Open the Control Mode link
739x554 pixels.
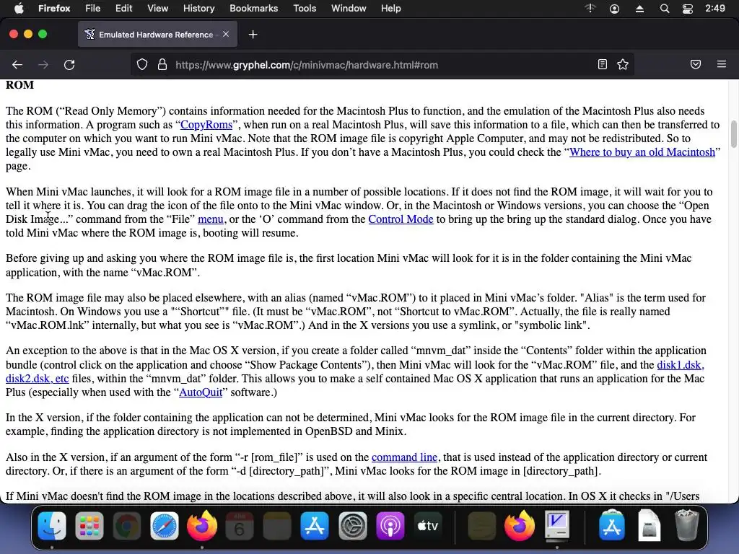click(x=401, y=219)
